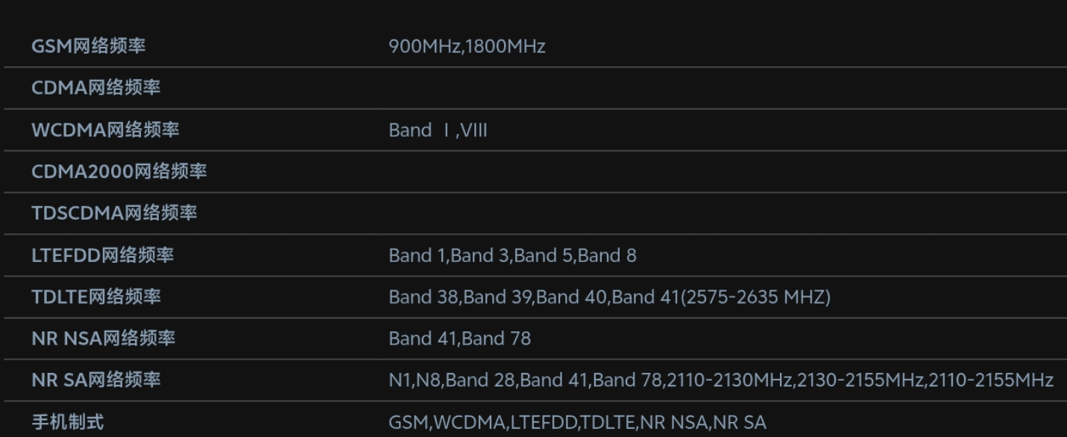
Task: Click the TDLTE网络频率 label
Action: coord(95,296)
